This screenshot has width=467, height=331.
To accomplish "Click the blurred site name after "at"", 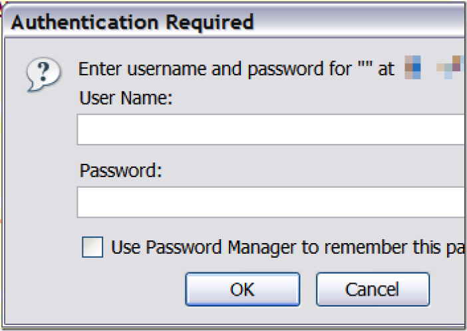I will click(434, 67).
